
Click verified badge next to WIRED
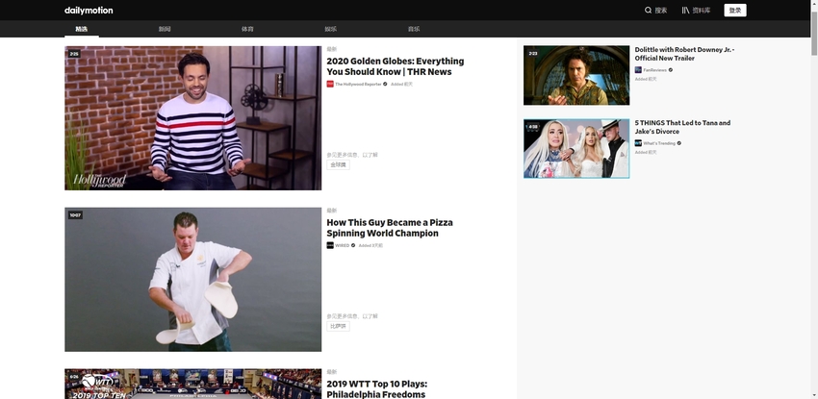[x=353, y=245]
